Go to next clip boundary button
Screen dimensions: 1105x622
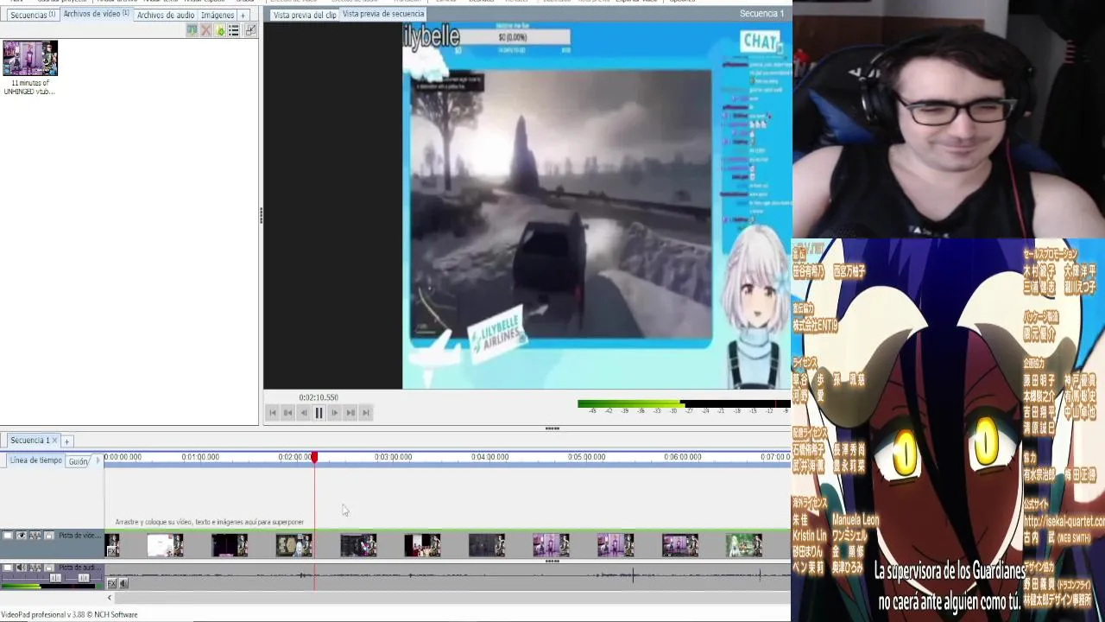[x=350, y=413]
